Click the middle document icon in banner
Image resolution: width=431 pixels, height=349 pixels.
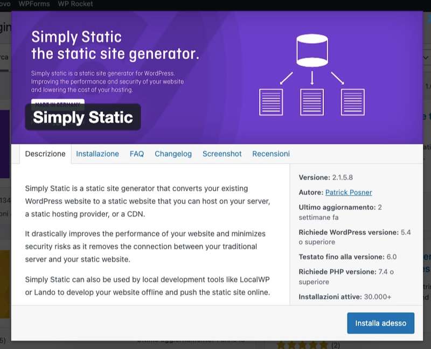click(x=312, y=102)
